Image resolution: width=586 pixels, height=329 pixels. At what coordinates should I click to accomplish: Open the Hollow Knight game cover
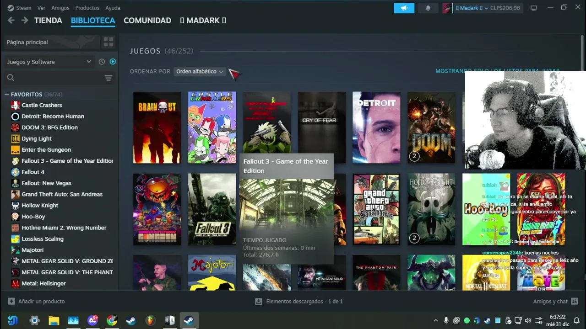coord(431,209)
